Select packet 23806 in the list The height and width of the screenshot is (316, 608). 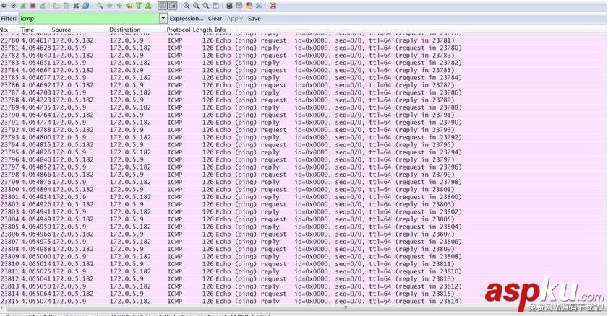point(302,234)
